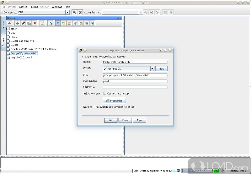Click the copy alias icon
Screen dimensions: 251x174
point(29,23)
